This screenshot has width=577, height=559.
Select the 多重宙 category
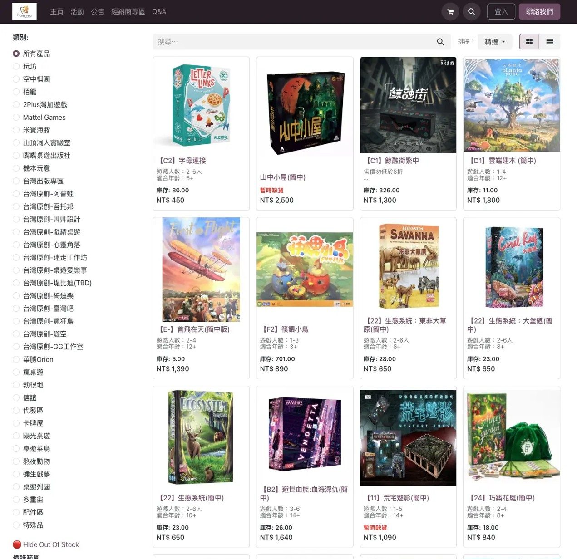(x=28, y=500)
